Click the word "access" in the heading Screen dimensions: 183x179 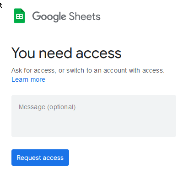click(99, 53)
